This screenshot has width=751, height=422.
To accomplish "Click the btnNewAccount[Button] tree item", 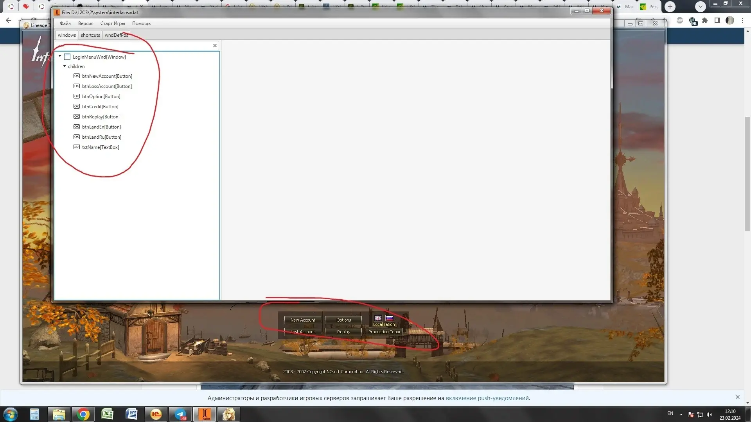I will coord(107,76).
